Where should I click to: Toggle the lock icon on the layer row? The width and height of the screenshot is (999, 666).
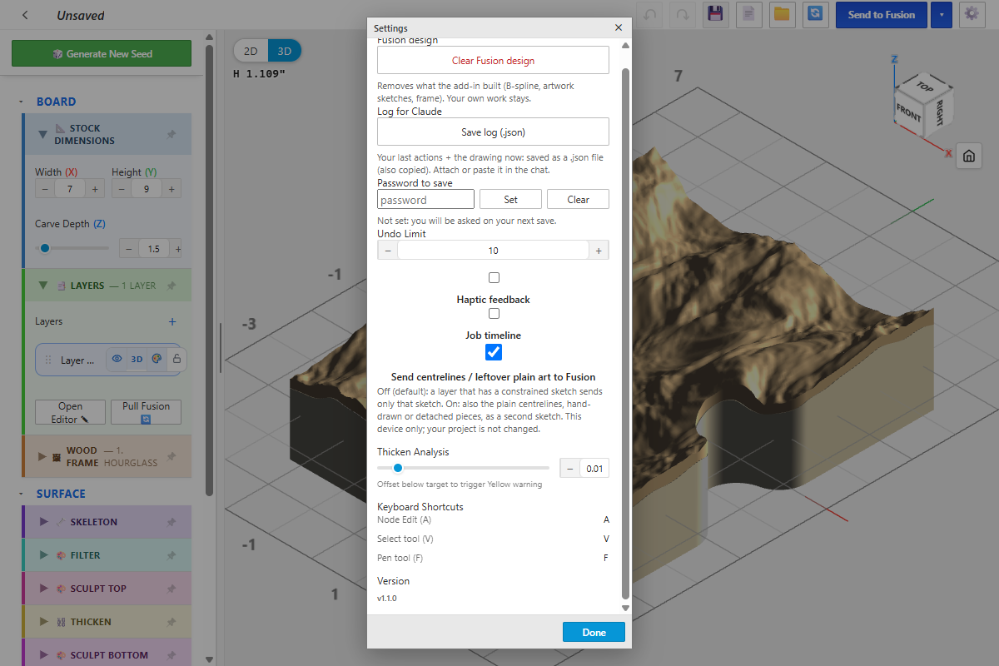click(x=176, y=360)
